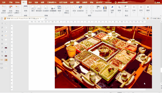Open the 金山PDF tab
Screen dimensions: 162x93
tap(99, 2)
